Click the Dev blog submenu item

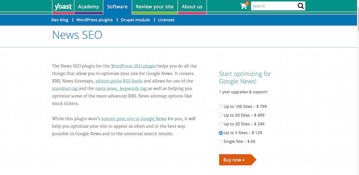pyautogui.click(x=60, y=20)
